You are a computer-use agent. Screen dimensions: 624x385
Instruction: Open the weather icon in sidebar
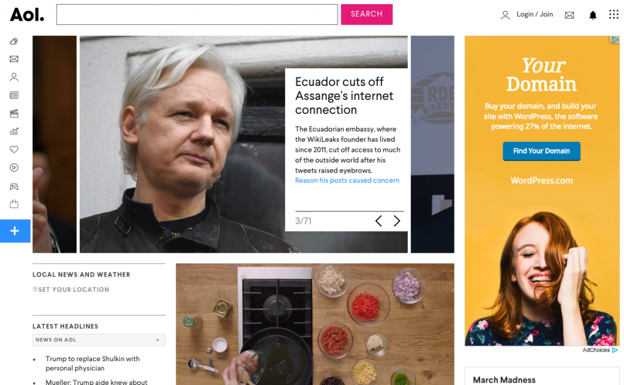(14, 41)
